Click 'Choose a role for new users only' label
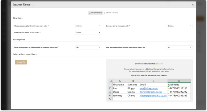The height and width of the screenshot is (111, 207). click(x=117, y=26)
